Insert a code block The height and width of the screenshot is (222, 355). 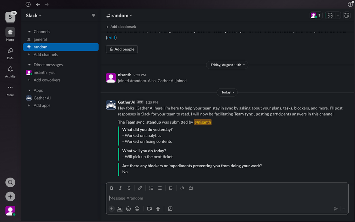(191, 188)
